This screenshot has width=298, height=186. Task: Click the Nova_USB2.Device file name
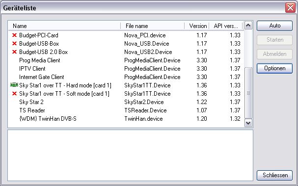tap(148, 52)
